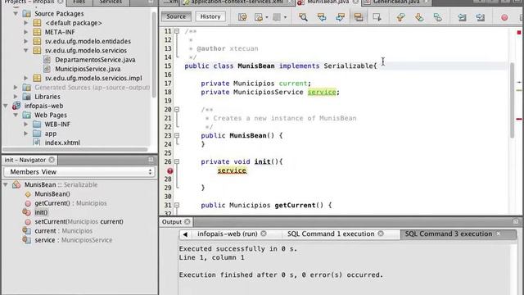The height and width of the screenshot is (295, 524).
Task: Expand sv.edu.ufg.modelo.servicios.impl package
Action: click(25, 78)
